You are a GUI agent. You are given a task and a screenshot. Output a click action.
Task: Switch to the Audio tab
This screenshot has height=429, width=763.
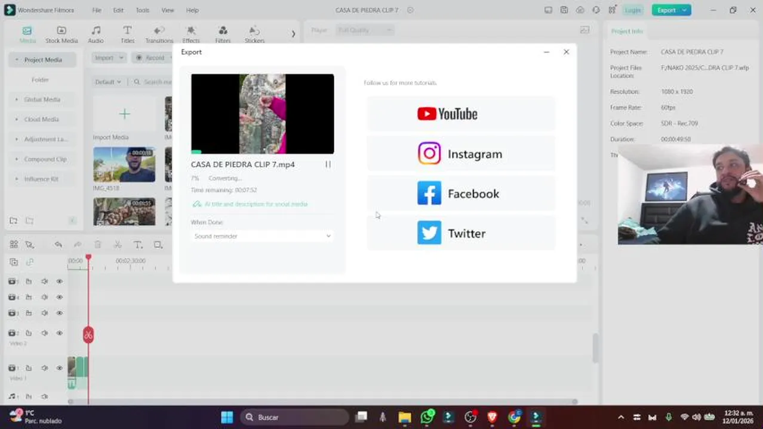96,35
